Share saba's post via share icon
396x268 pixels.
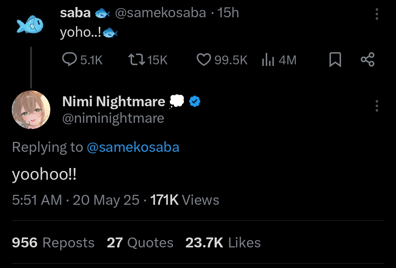click(x=367, y=60)
